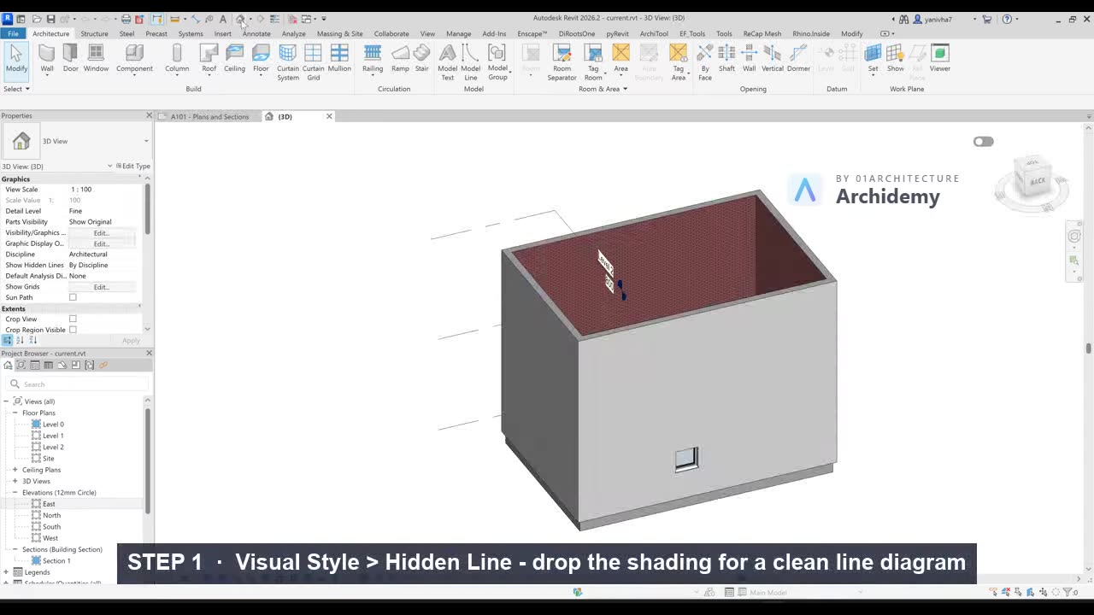Select the Window tool
Image resolution: width=1094 pixels, height=615 pixels.
[x=96, y=58]
